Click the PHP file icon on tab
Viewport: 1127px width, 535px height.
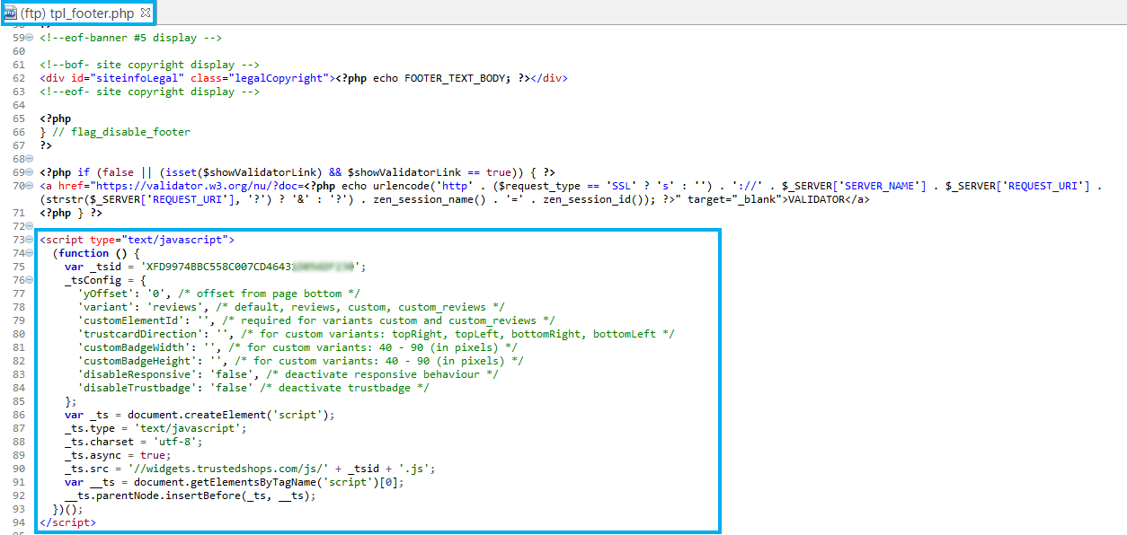(11, 13)
